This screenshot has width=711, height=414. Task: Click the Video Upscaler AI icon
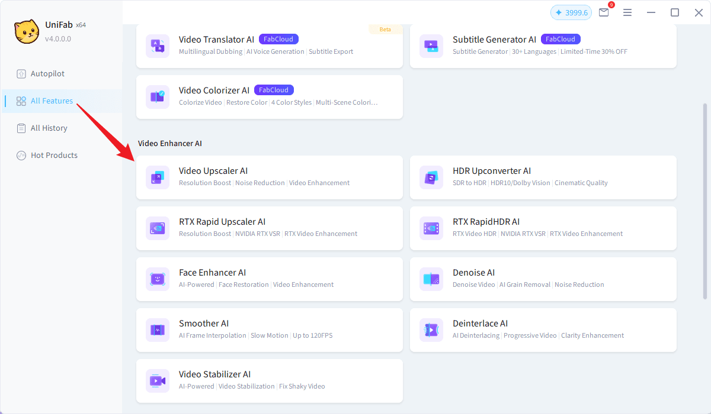[x=158, y=177]
